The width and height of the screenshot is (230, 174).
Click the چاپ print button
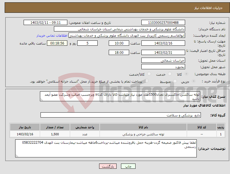click(128, 166)
